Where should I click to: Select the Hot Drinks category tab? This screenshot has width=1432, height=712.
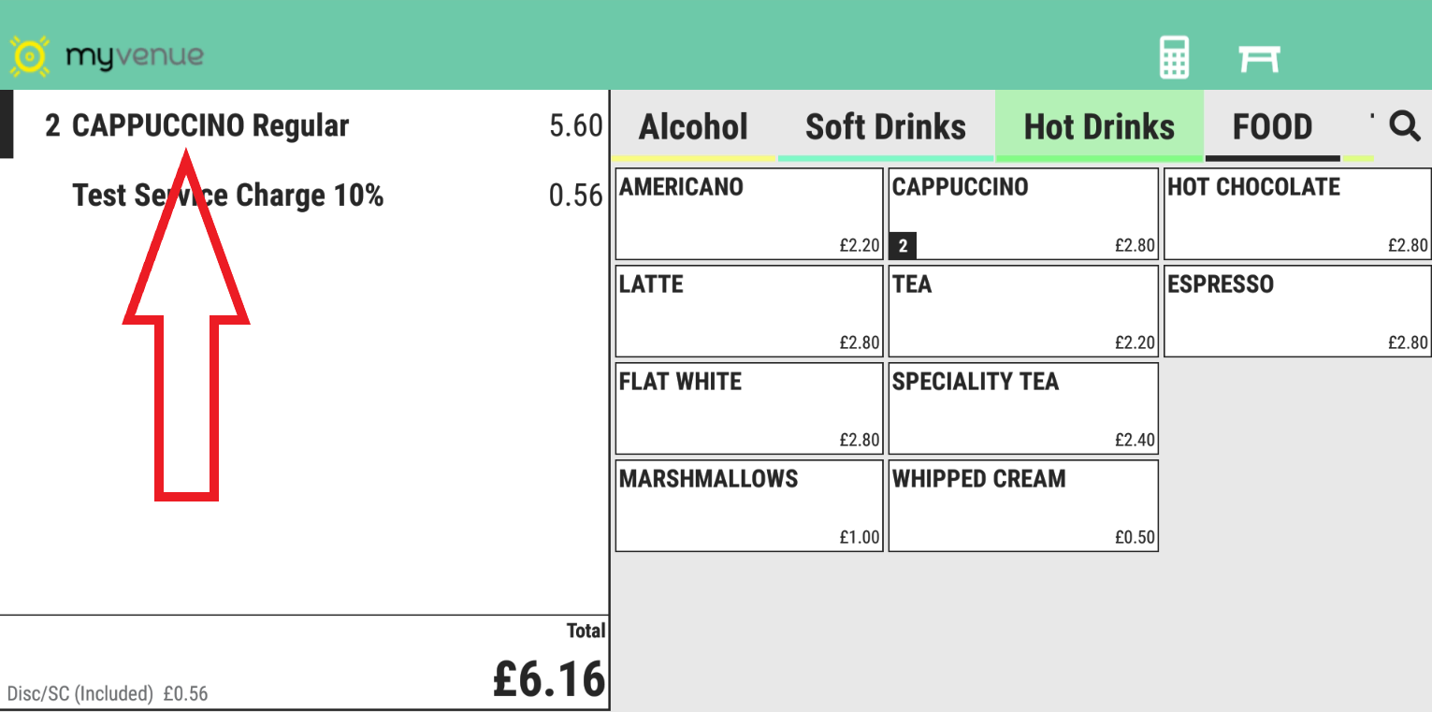click(x=1099, y=127)
